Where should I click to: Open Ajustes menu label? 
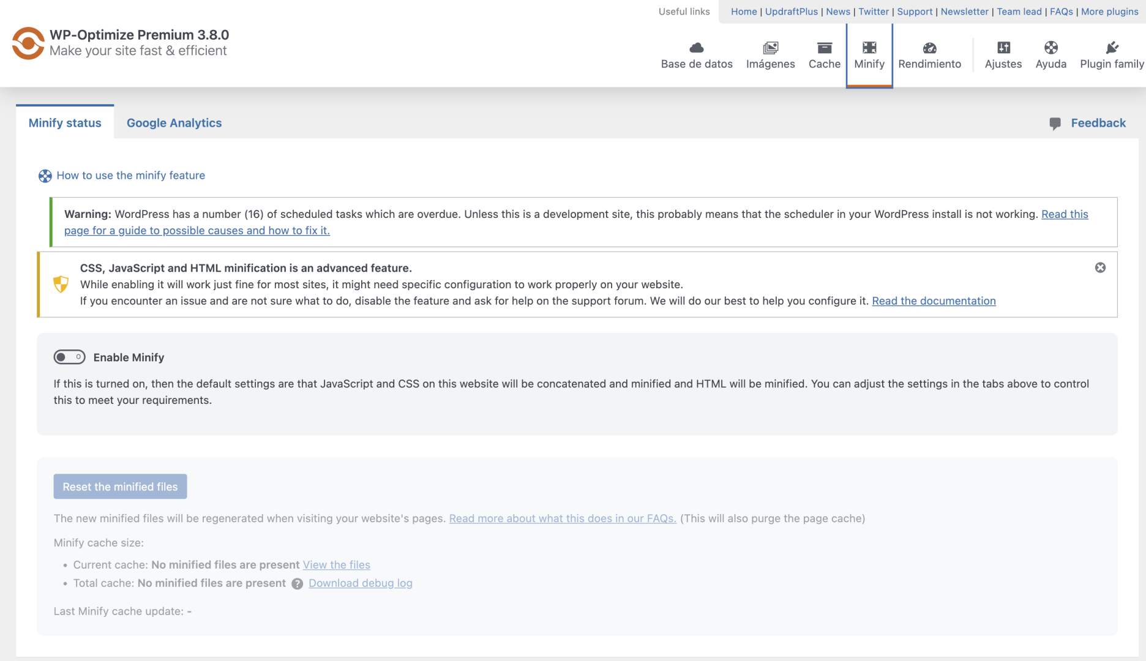tap(1003, 64)
